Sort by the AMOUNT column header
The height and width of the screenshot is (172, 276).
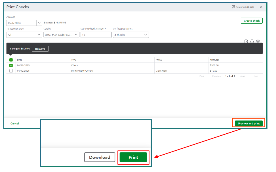pyautogui.click(x=214, y=60)
